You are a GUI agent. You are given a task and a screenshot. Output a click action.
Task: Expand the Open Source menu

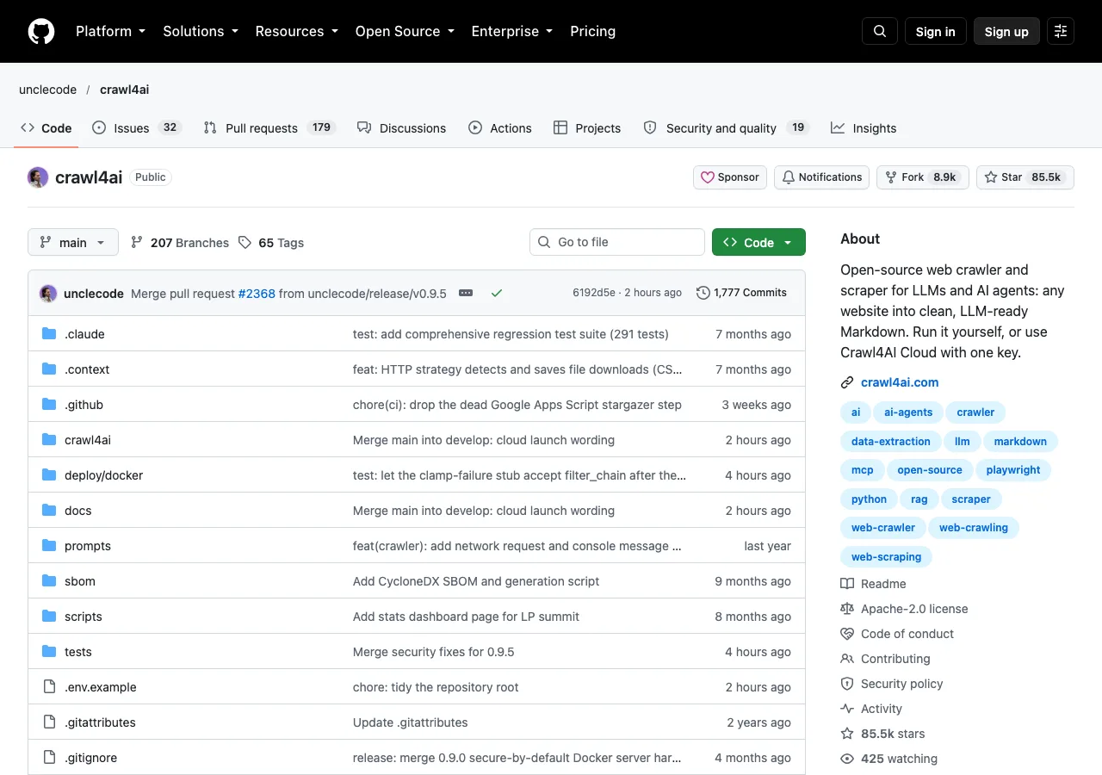point(406,31)
